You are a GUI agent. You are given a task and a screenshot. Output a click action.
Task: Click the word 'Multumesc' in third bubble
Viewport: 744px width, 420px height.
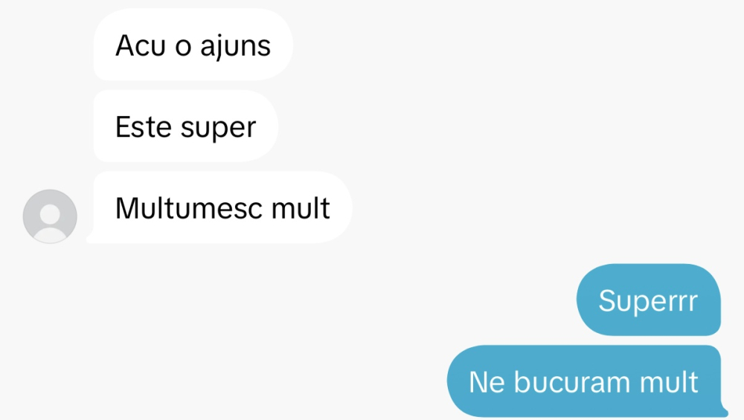(x=189, y=208)
